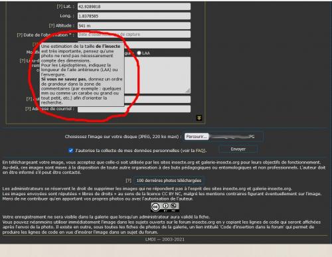Click the yellow down-arrow icon below the form

click(199, 118)
